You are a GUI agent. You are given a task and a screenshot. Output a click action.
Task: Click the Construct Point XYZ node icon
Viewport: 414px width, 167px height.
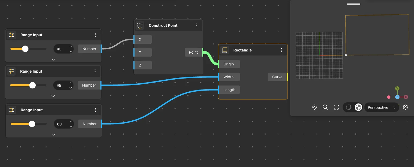point(140,25)
